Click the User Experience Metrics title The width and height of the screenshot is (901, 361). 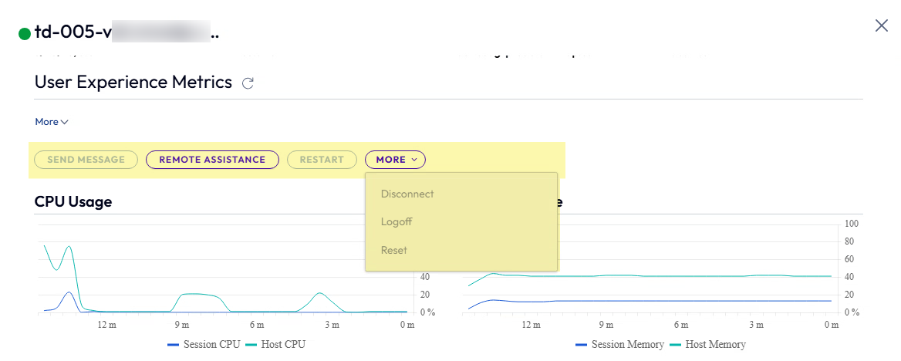pos(133,83)
